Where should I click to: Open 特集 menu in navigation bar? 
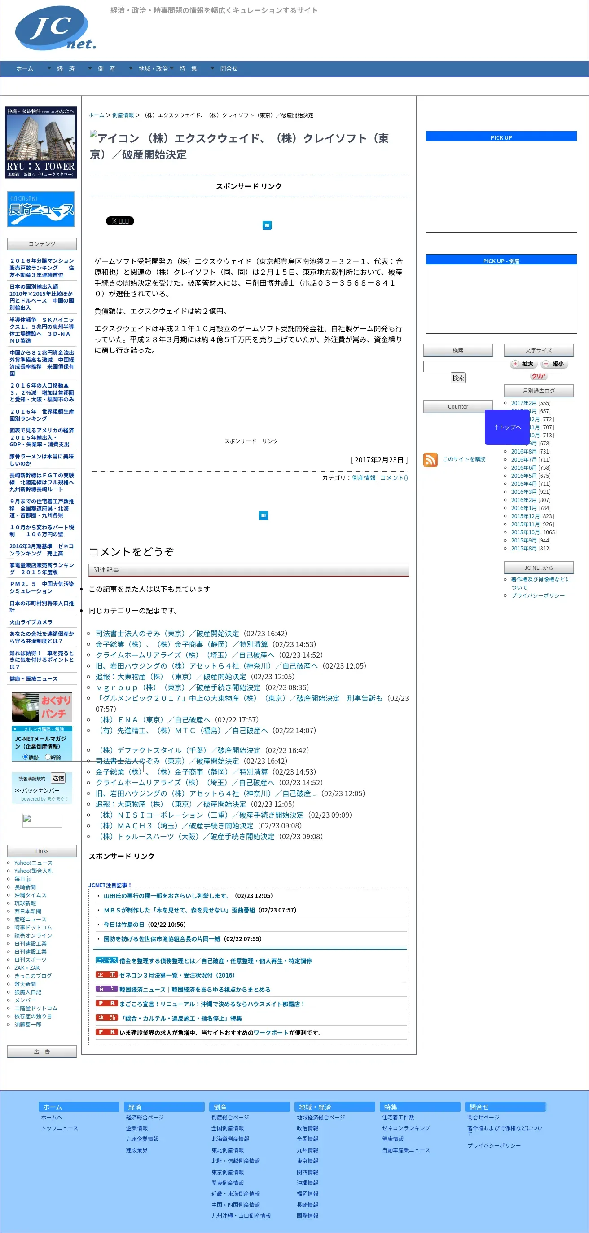(188, 69)
